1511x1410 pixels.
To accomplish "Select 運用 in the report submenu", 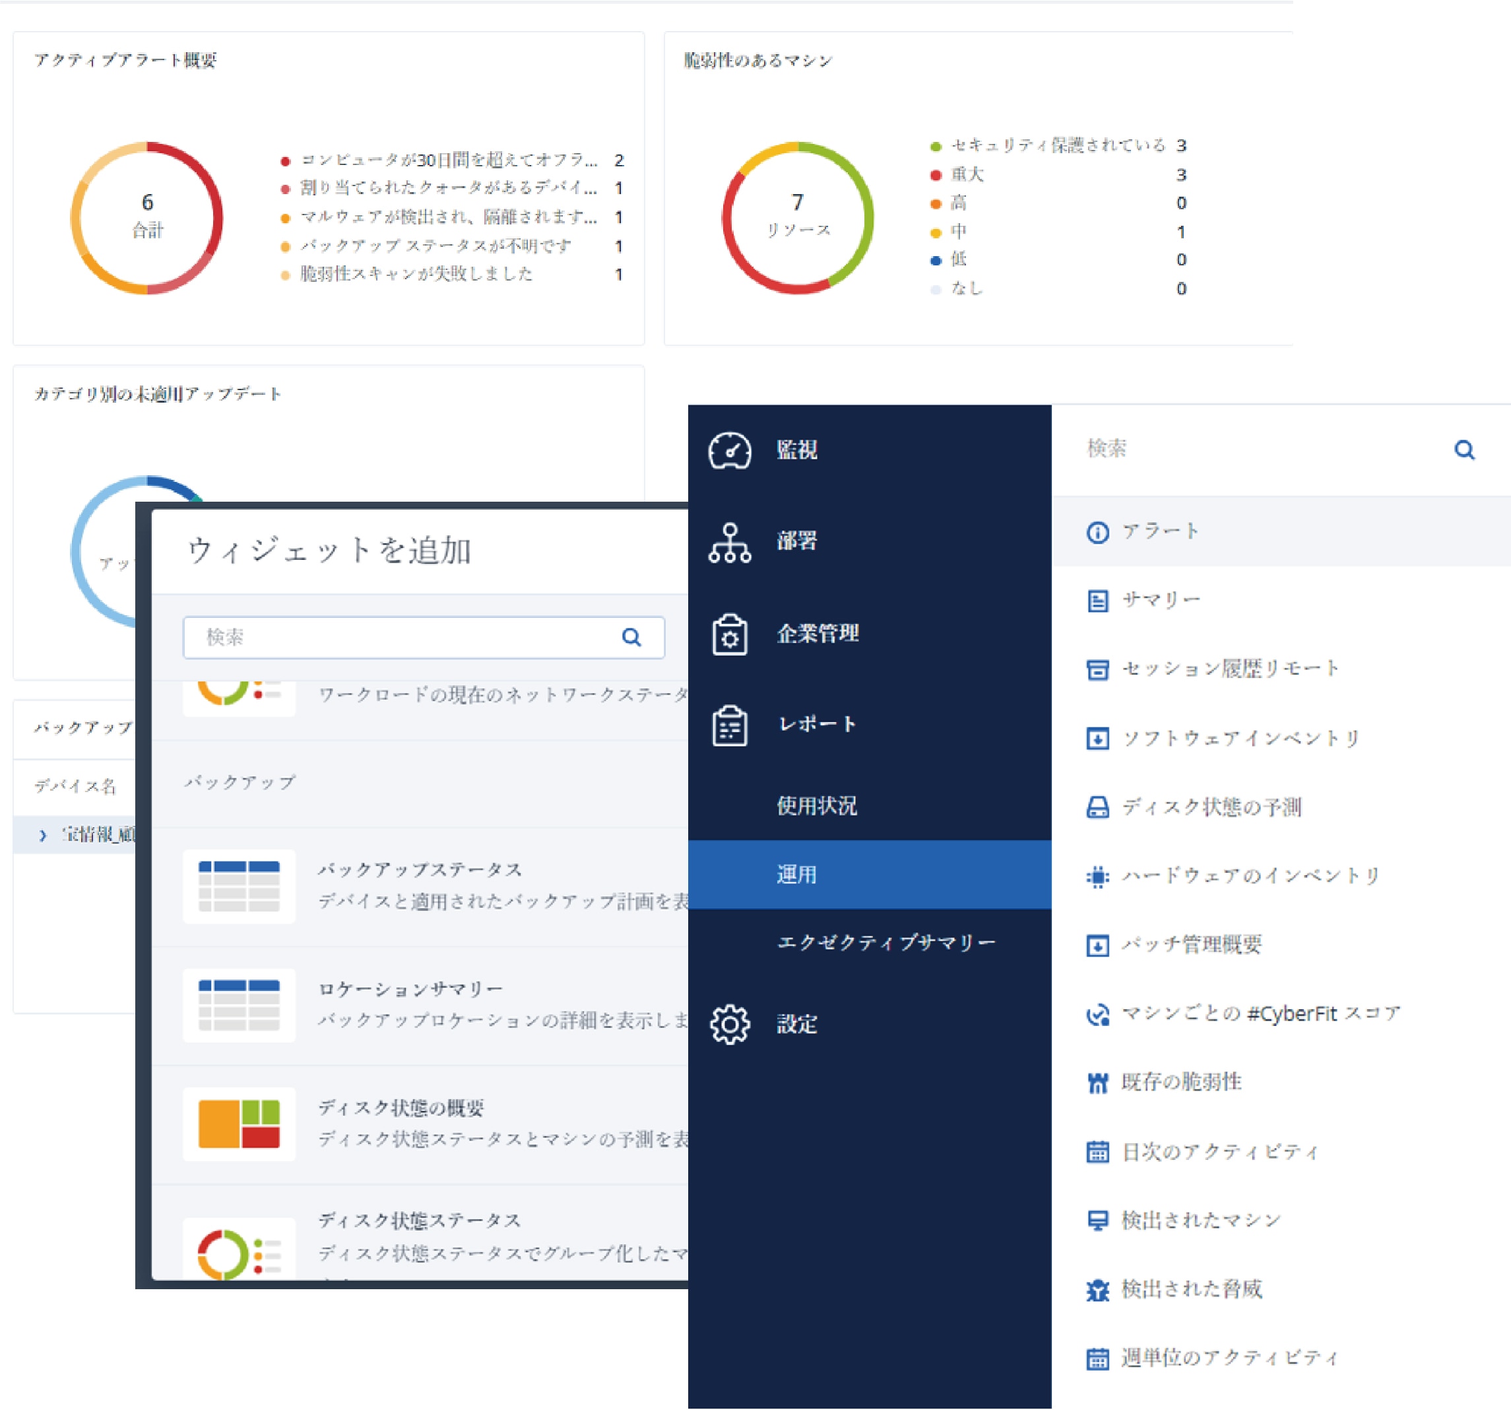I will tap(796, 874).
